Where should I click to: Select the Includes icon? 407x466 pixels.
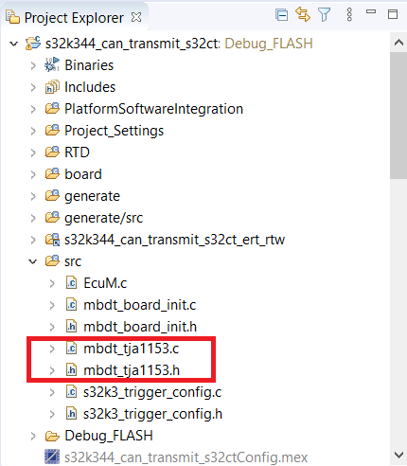[52, 87]
